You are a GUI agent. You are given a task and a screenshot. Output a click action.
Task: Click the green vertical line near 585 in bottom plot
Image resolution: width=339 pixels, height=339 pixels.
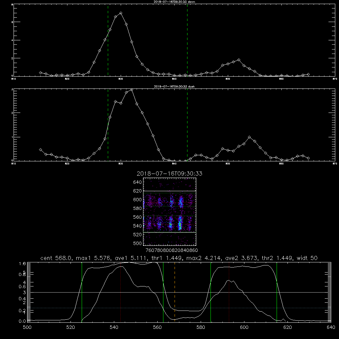[x=211, y=292]
